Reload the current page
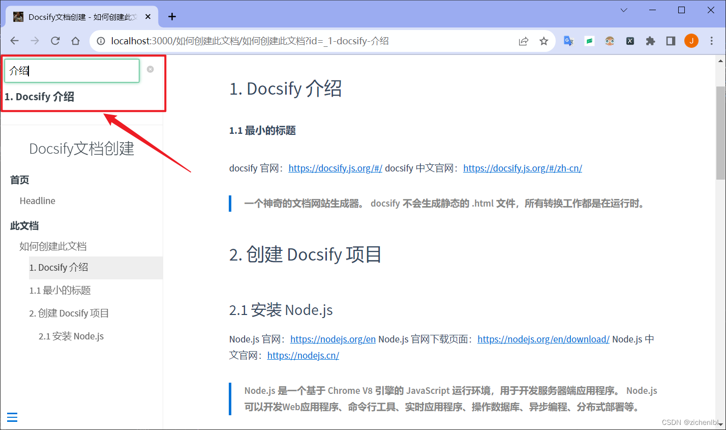The width and height of the screenshot is (726, 430). click(55, 41)
